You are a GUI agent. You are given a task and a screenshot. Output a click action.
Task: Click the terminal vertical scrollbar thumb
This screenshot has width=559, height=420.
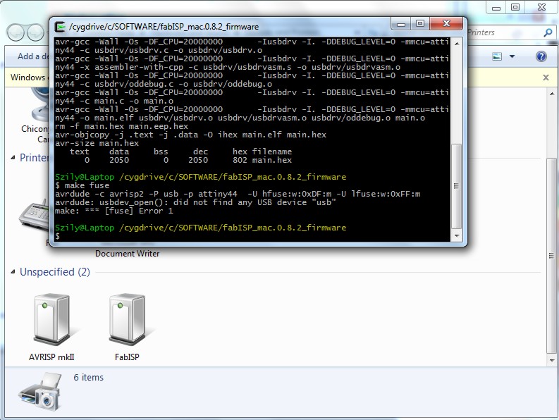[457, 186]
